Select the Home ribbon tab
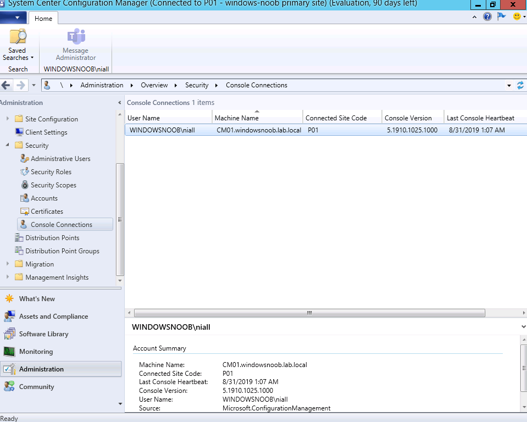527x422 pixels. pos(43,19)
